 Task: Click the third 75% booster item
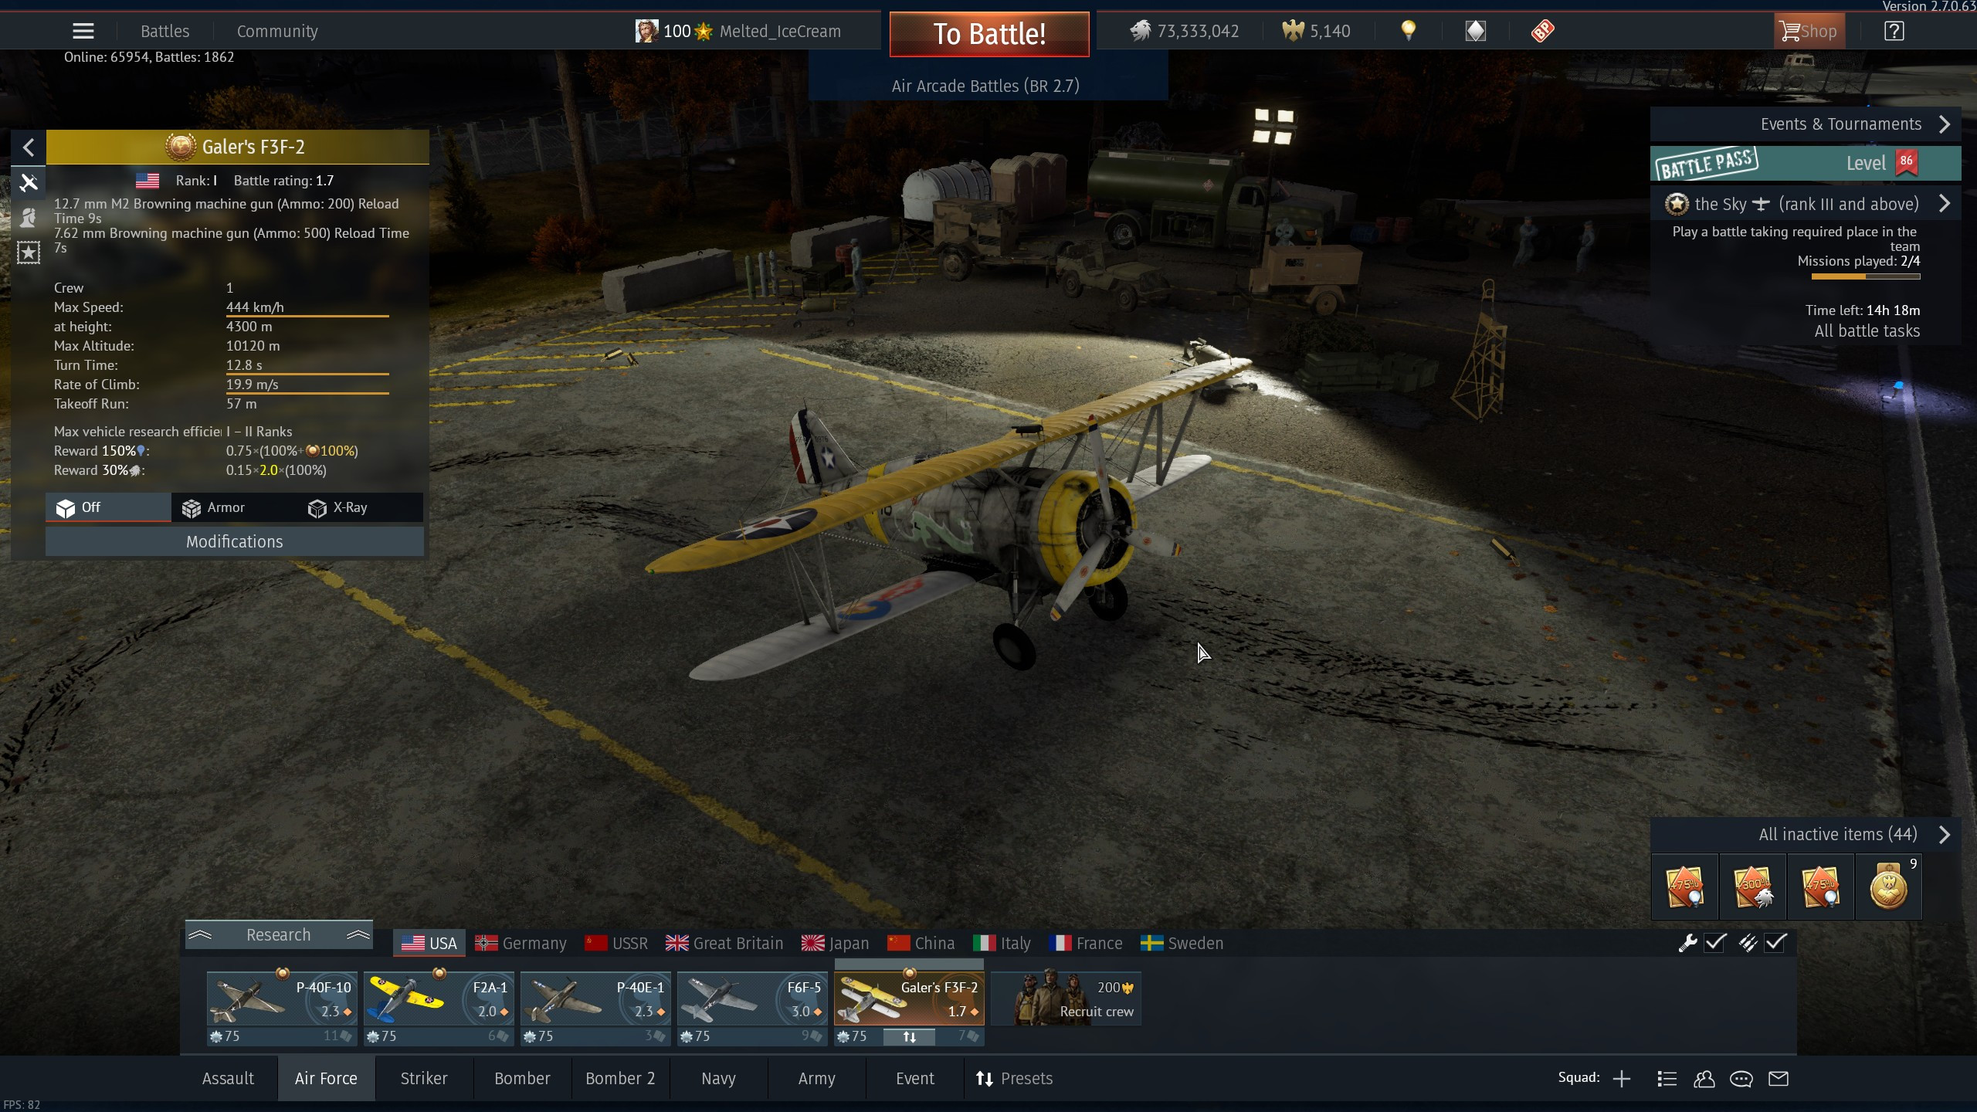(x=1820, y=887)
